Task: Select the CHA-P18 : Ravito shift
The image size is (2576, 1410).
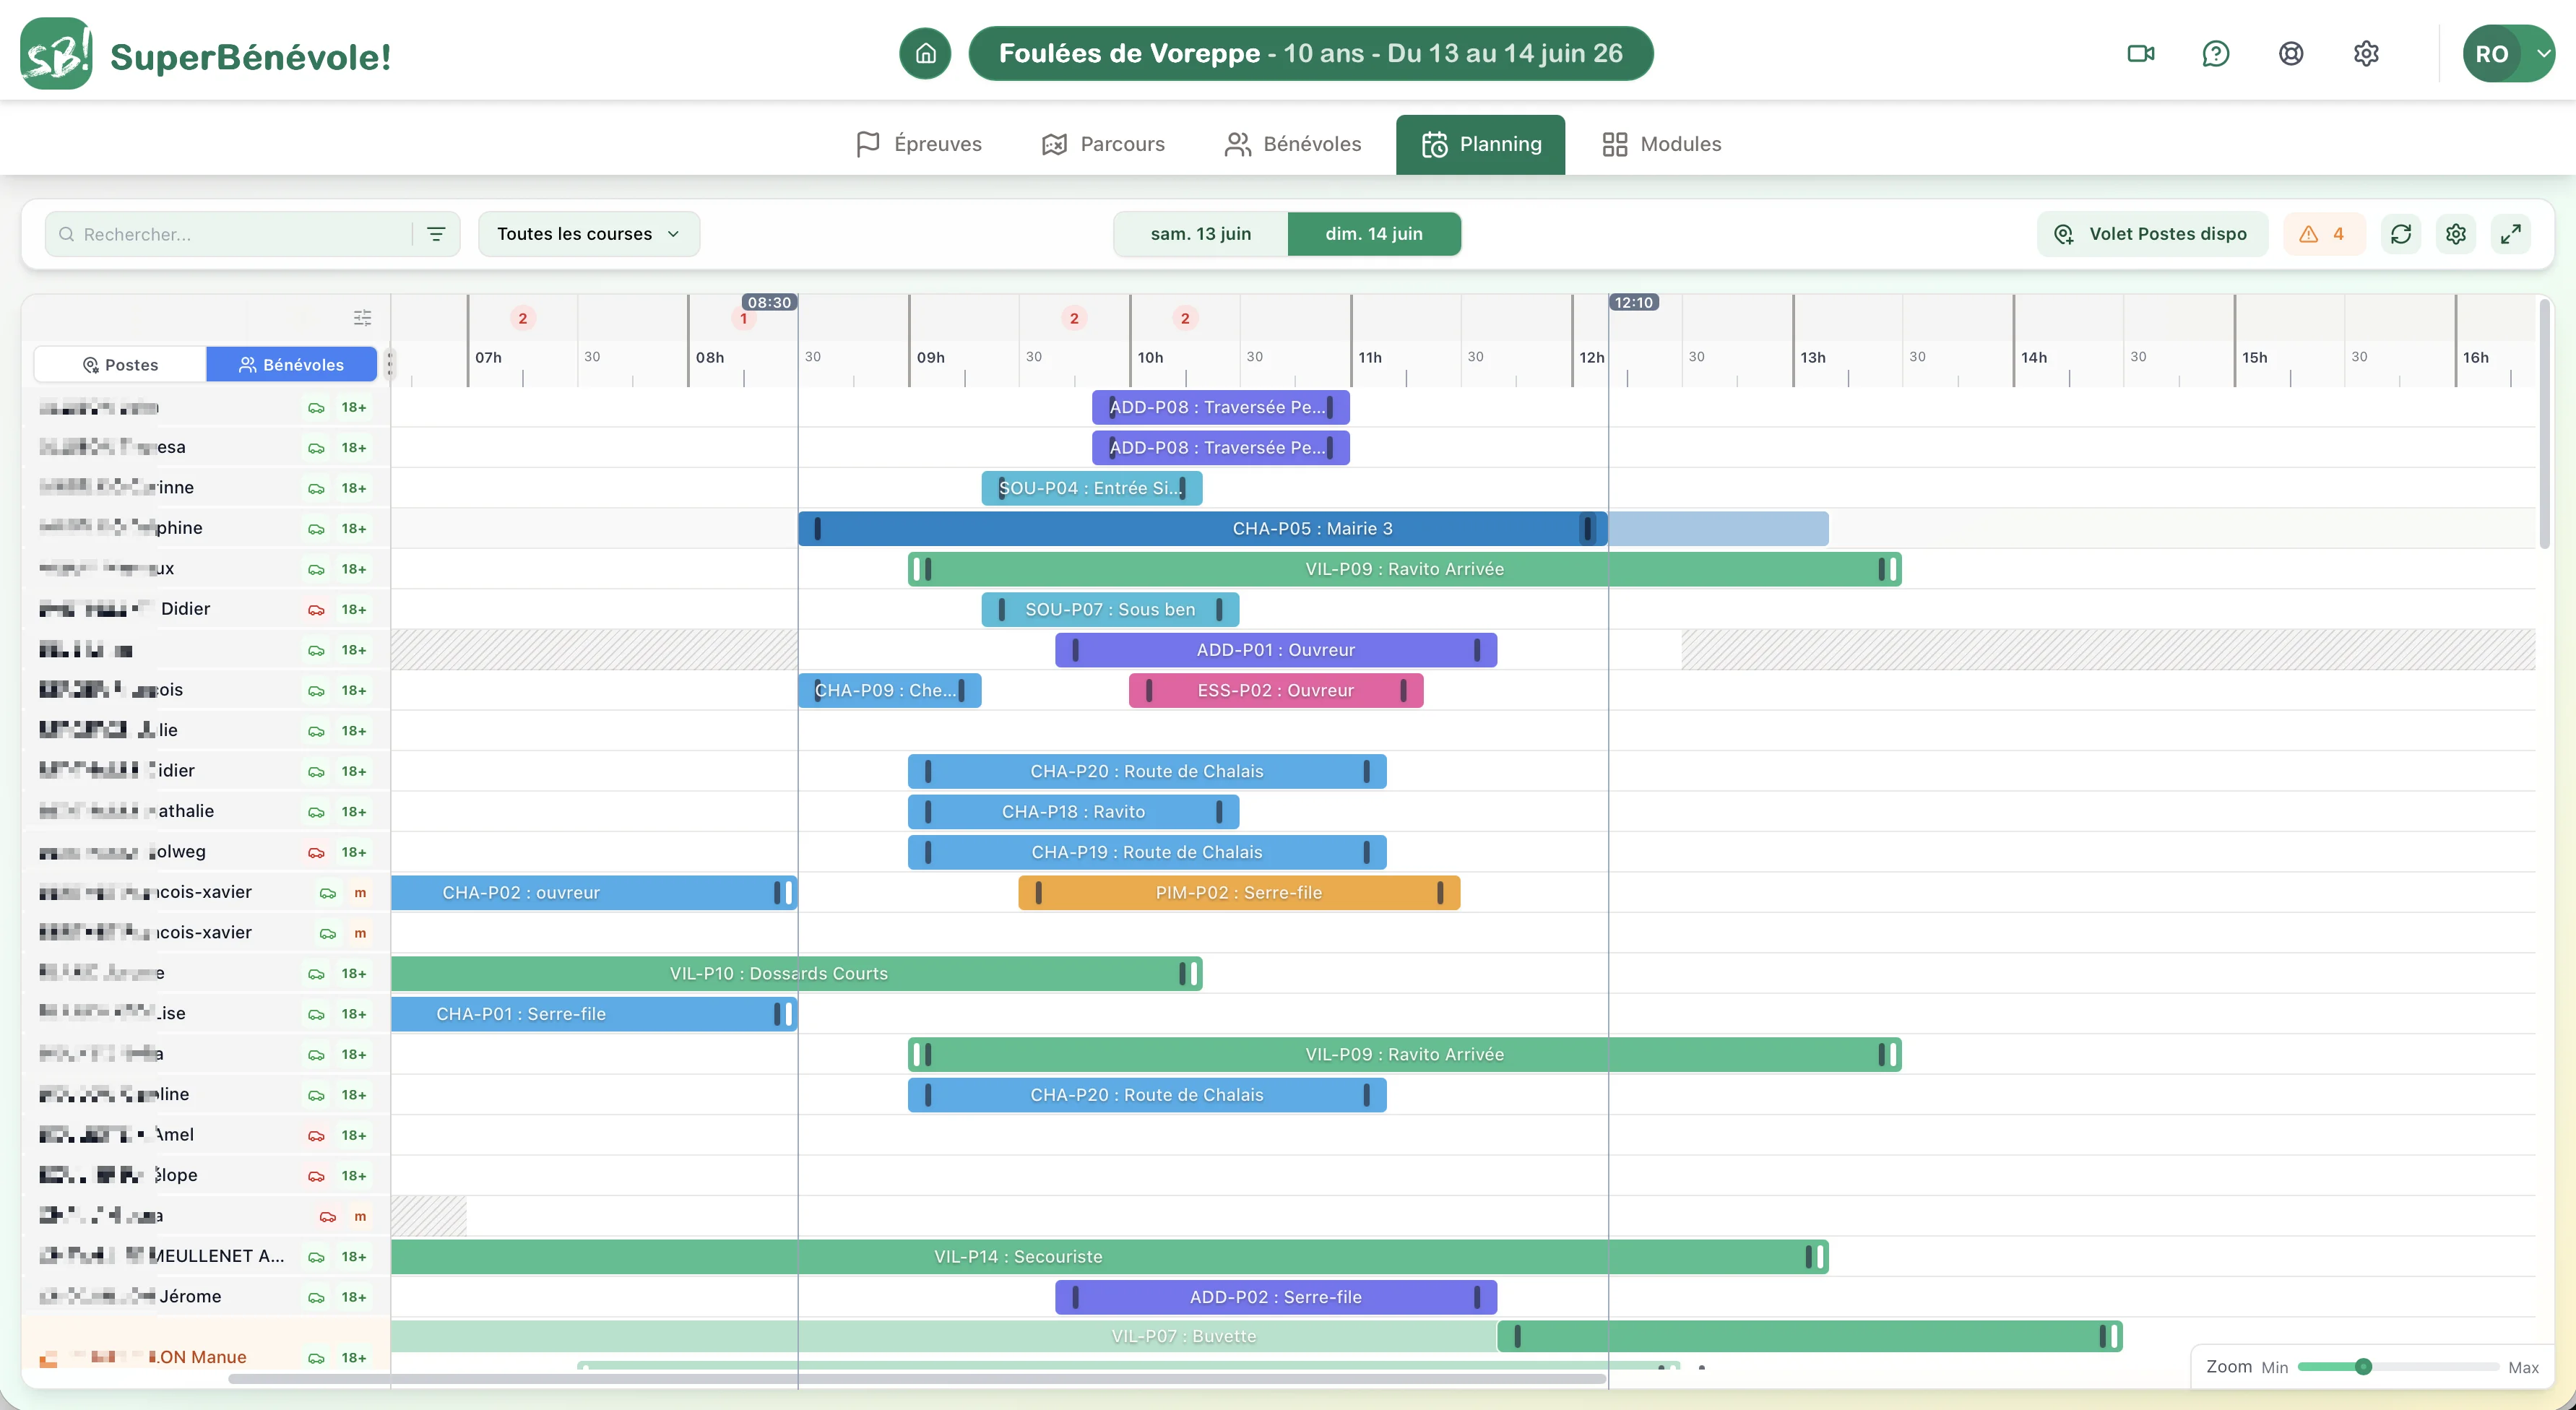Action: (1073, 812)
